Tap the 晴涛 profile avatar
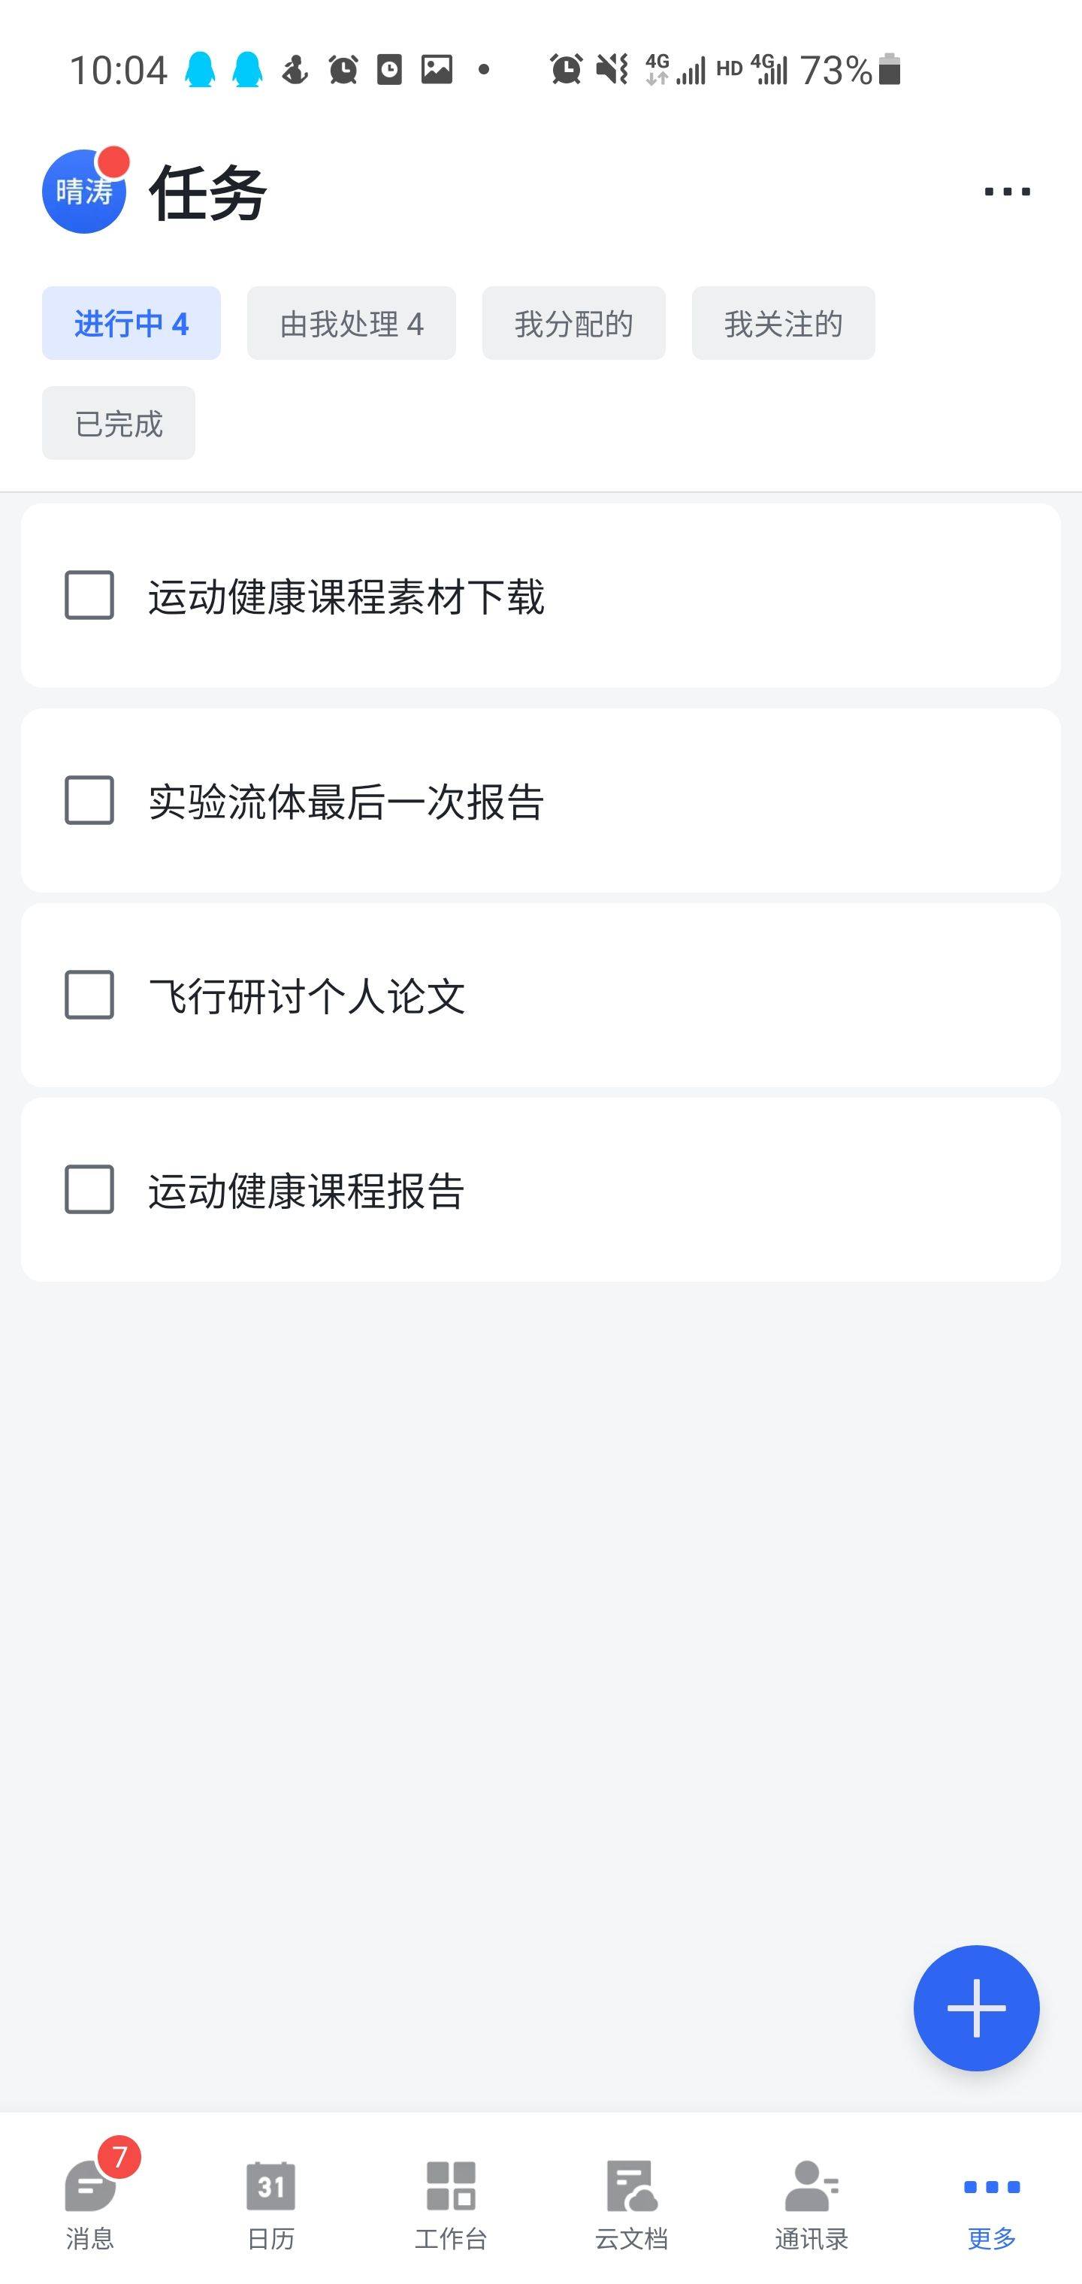Screen dimensions: 1082x2284 (x=84, y=192)
